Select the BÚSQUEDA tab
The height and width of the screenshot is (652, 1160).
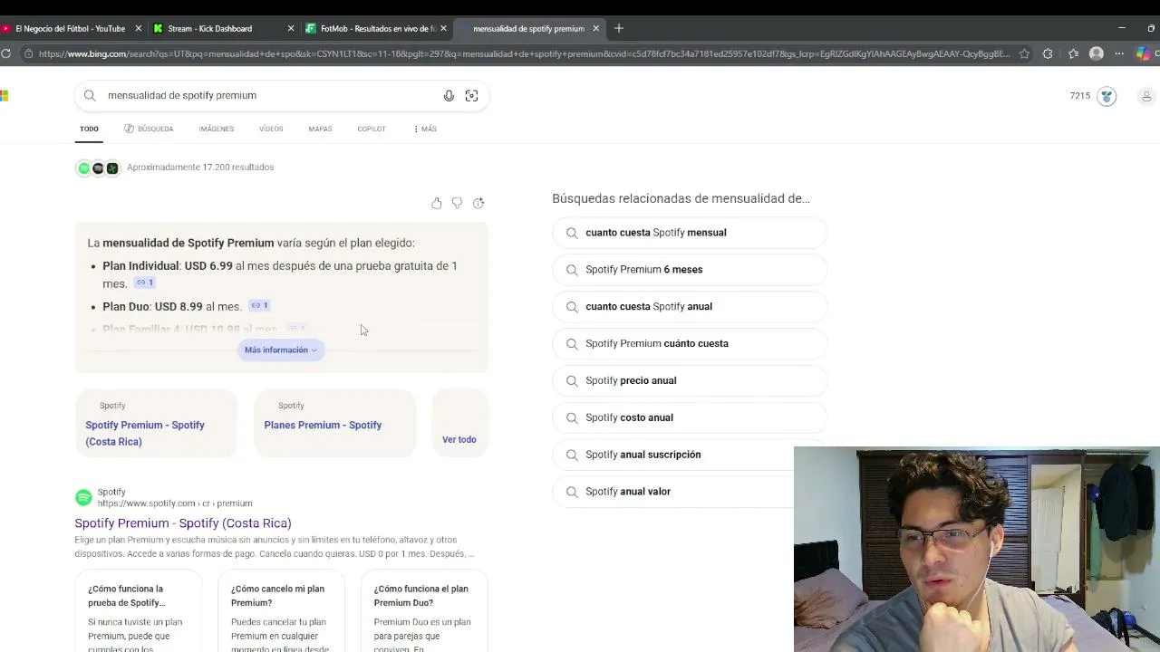click(x=149, y=129)
